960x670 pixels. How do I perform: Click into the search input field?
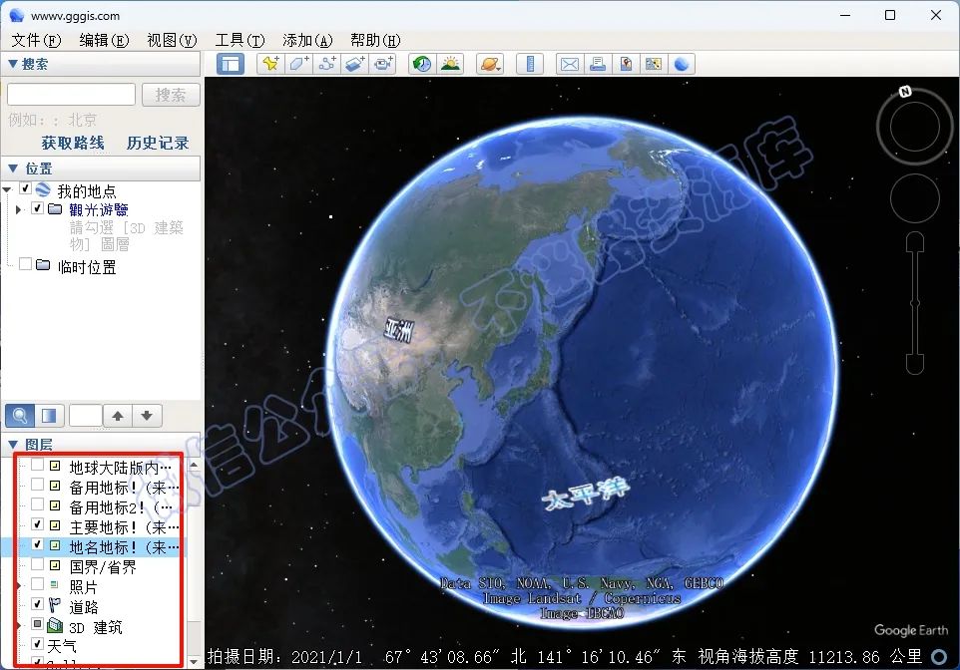pyautogui.click(x=71, y=95)
